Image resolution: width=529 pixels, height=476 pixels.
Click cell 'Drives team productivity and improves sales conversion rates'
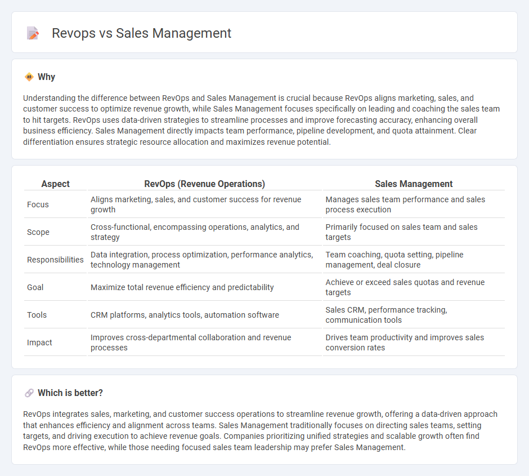(x=414, y=342)
